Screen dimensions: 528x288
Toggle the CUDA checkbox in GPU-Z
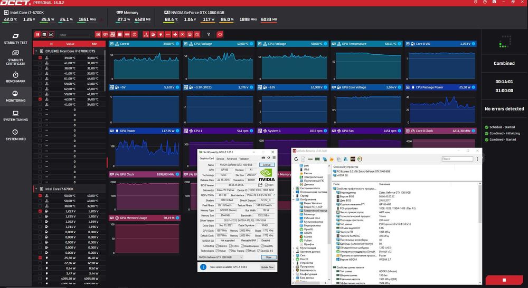pyautogui.click(x=231, y=246)
